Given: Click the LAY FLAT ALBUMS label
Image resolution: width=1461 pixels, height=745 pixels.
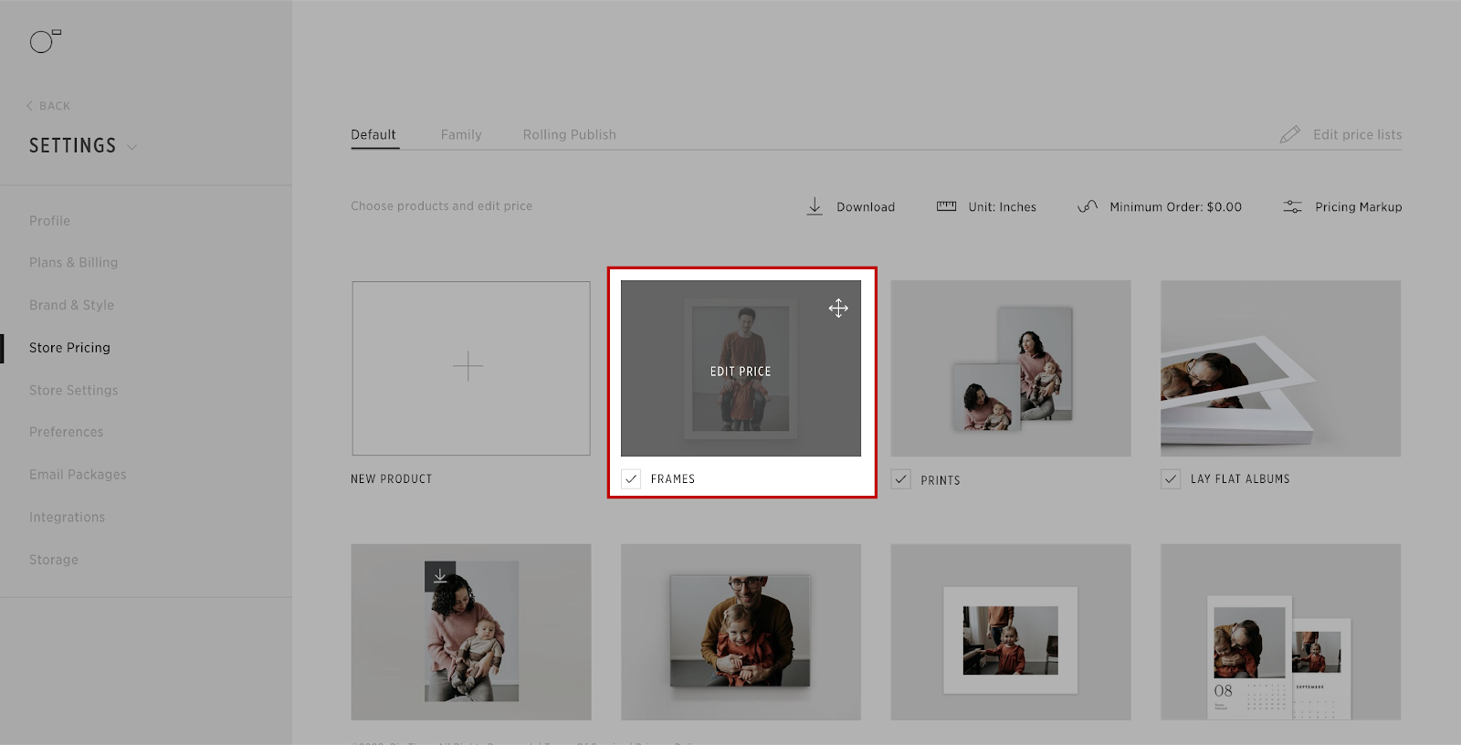Looking at the screenshot, I should pos(1240,478).
